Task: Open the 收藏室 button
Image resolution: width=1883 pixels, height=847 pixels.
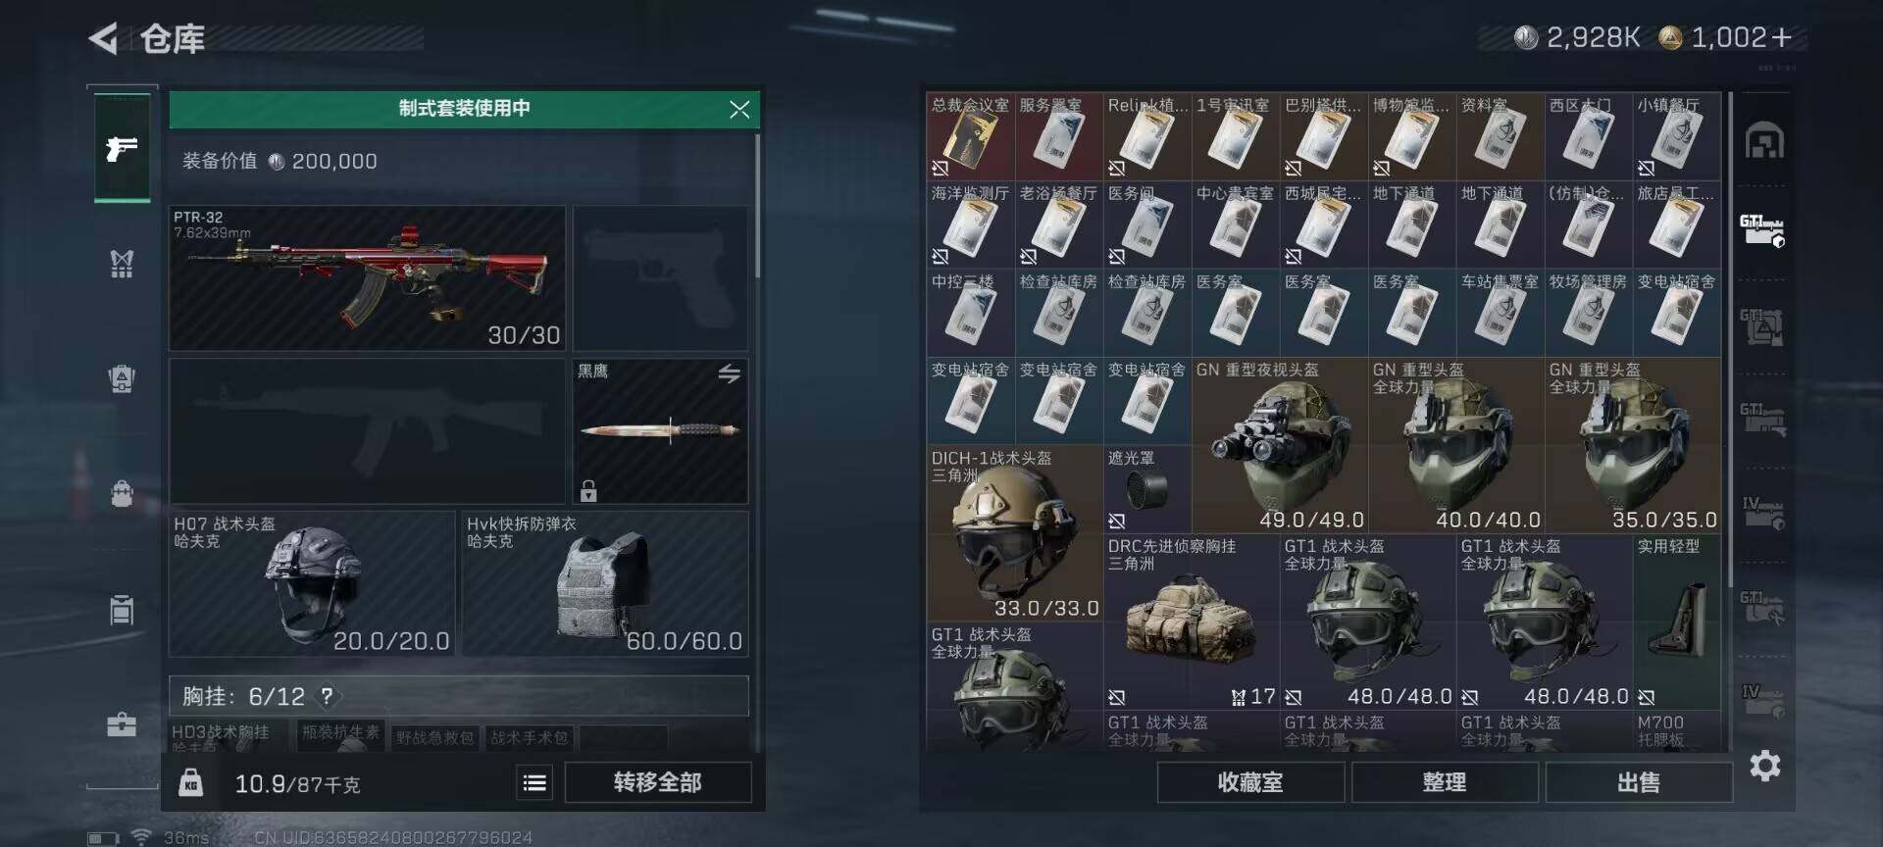Action: point(1250,782)
